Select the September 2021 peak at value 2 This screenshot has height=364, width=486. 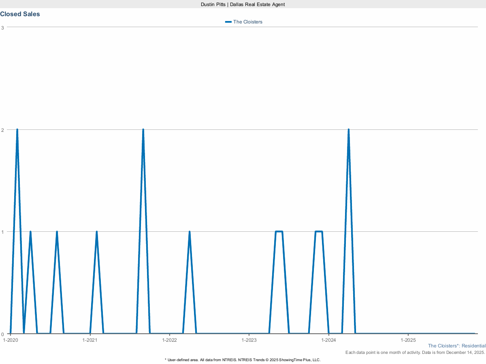tap(143, 130)
